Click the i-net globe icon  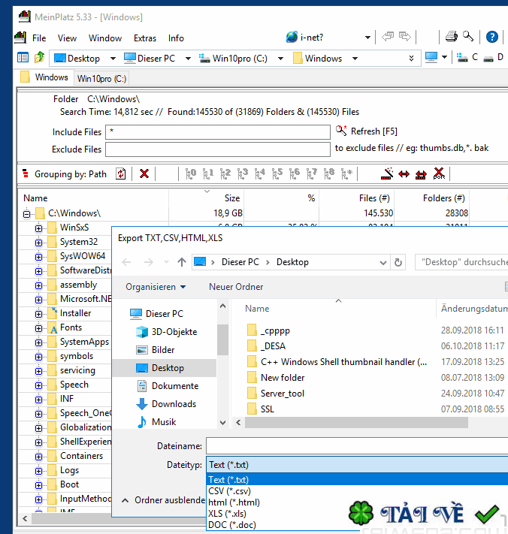(292, 38)
